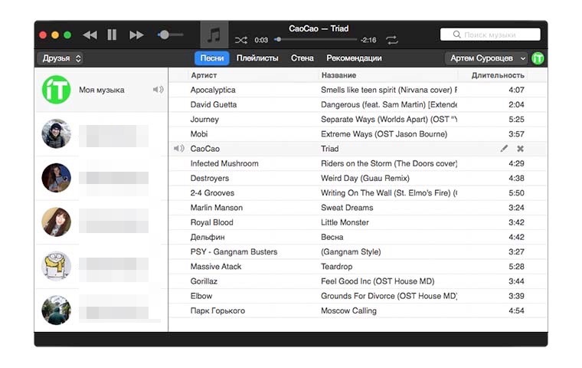Skip to the next track
This screenshot has height=368, width=582.
point(136,34)
